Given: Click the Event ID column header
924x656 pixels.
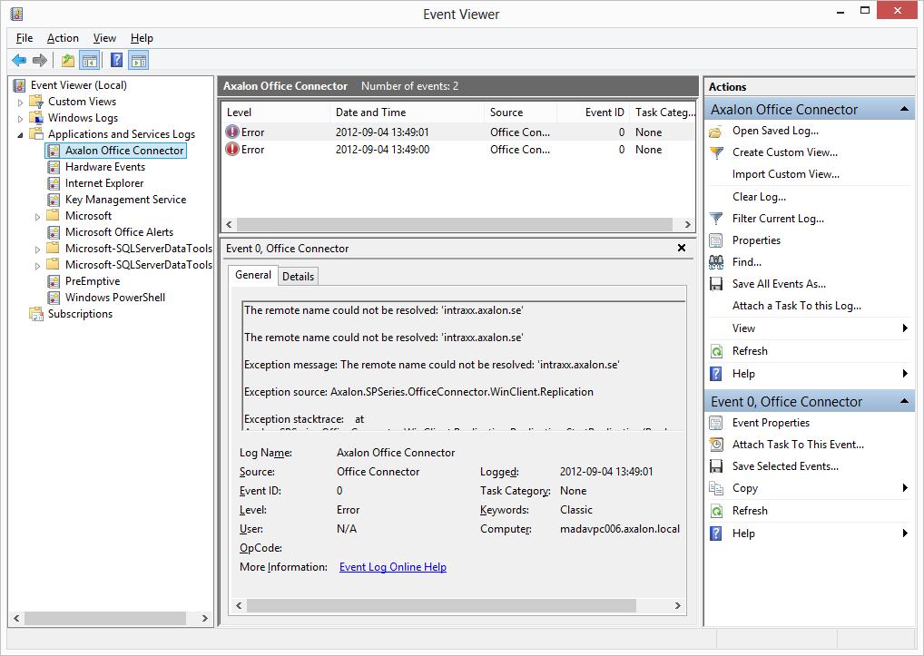Looking at the screenshot, I should (593, 113).
